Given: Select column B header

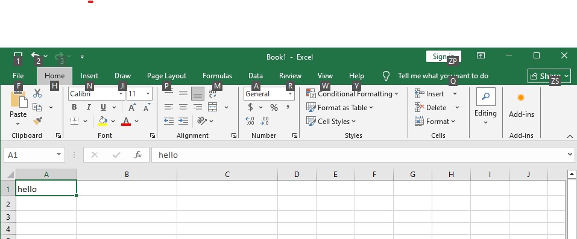Looking at the screenshot, I should [x=127, y=175].
